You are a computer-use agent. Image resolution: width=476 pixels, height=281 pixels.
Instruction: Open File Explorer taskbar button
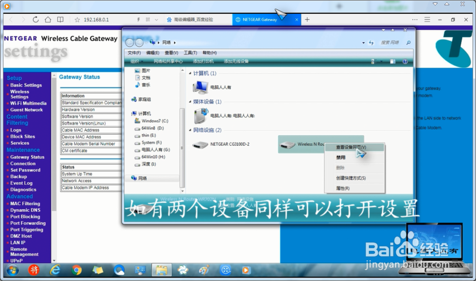point(161,270)
